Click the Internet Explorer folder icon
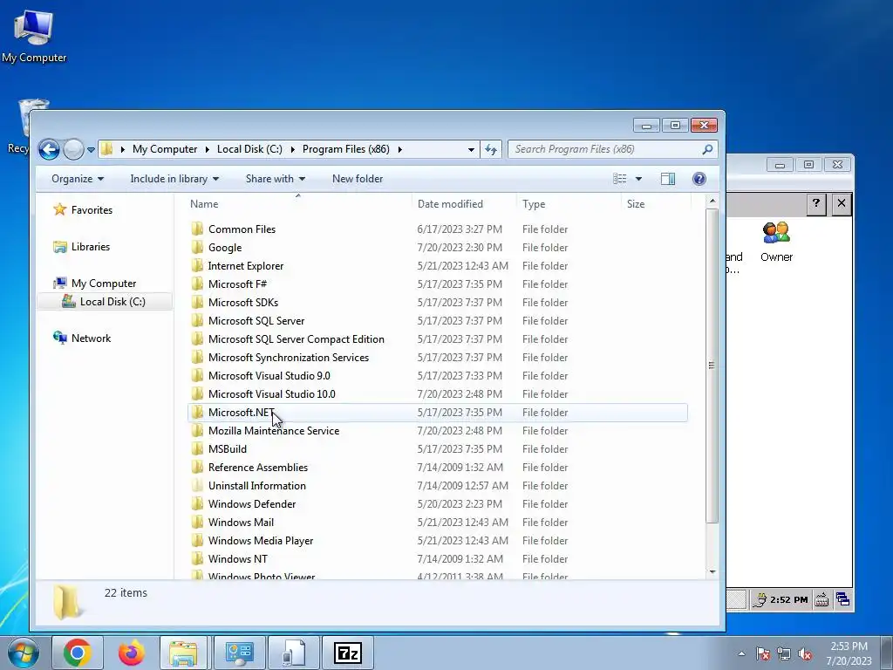Screen dimensions: 893x670 (x=197, y=265)
